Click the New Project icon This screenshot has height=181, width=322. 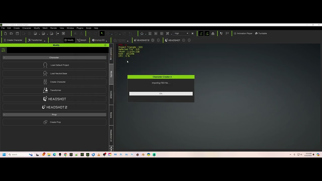tap(6, 33)
